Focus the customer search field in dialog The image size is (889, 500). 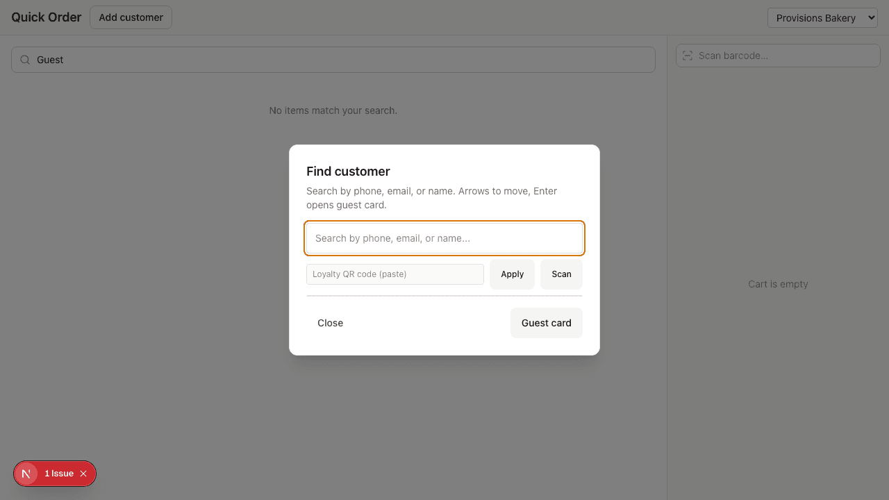pos(444,238)
